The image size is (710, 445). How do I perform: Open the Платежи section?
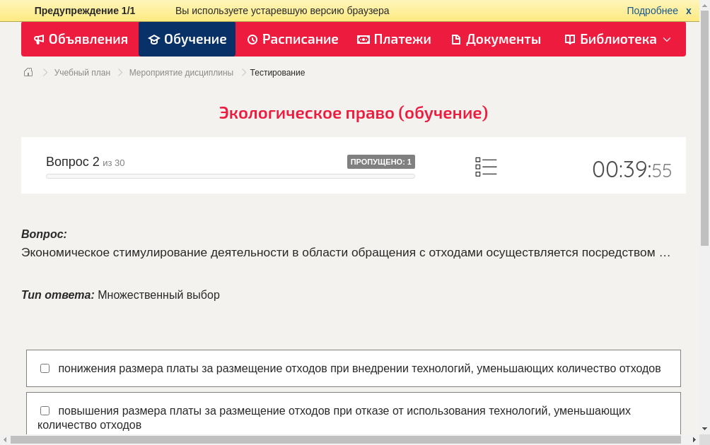point(394,40)
